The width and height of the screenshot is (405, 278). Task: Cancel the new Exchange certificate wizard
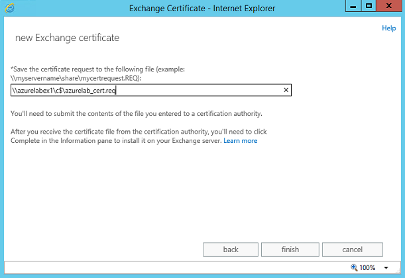(x=353, y=250)
